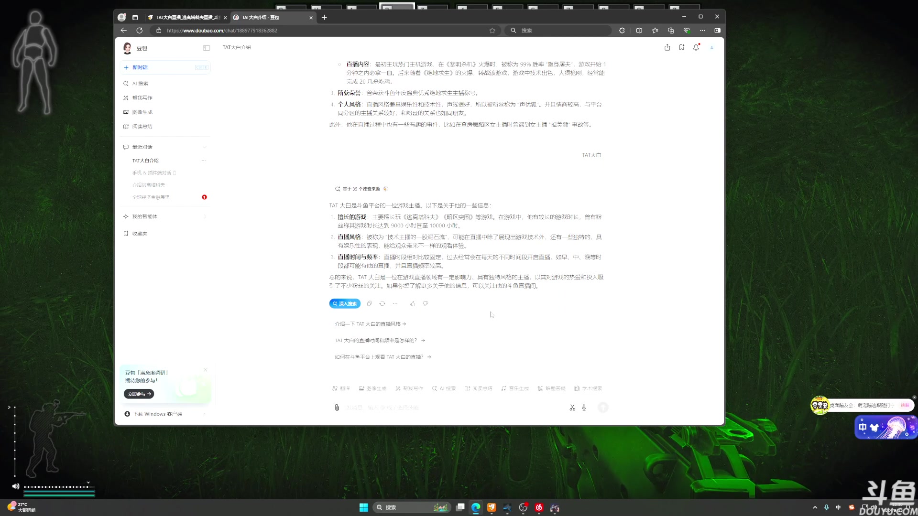The image size is (918, 516).
Task: Open Microsoft Edge from taskbar
Action: (x=476, y=507)
